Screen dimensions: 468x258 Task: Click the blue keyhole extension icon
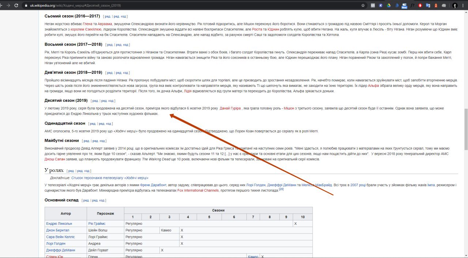[397, 5]
